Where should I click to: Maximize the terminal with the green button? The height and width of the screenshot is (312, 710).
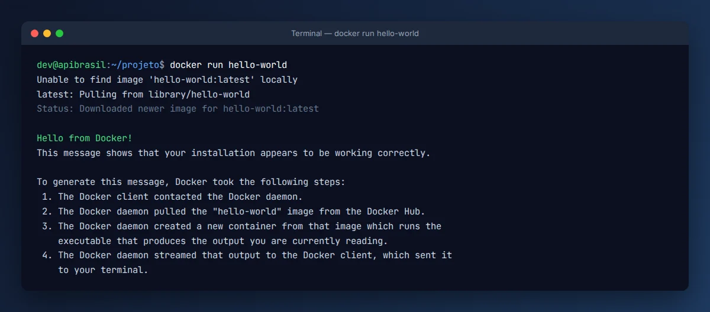click(x=59, y=34)
